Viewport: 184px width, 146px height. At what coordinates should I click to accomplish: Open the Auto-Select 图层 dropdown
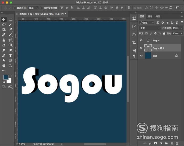pos(33,8)
